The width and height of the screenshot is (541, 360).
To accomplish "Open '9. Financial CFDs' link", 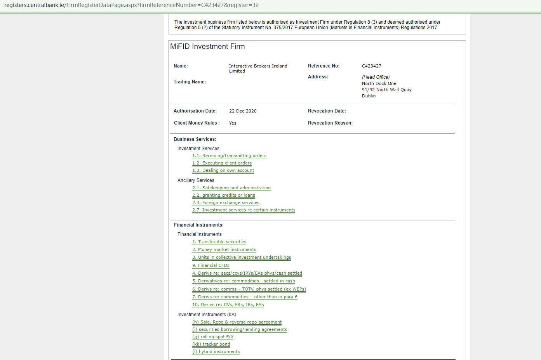I will click(211, 265).
